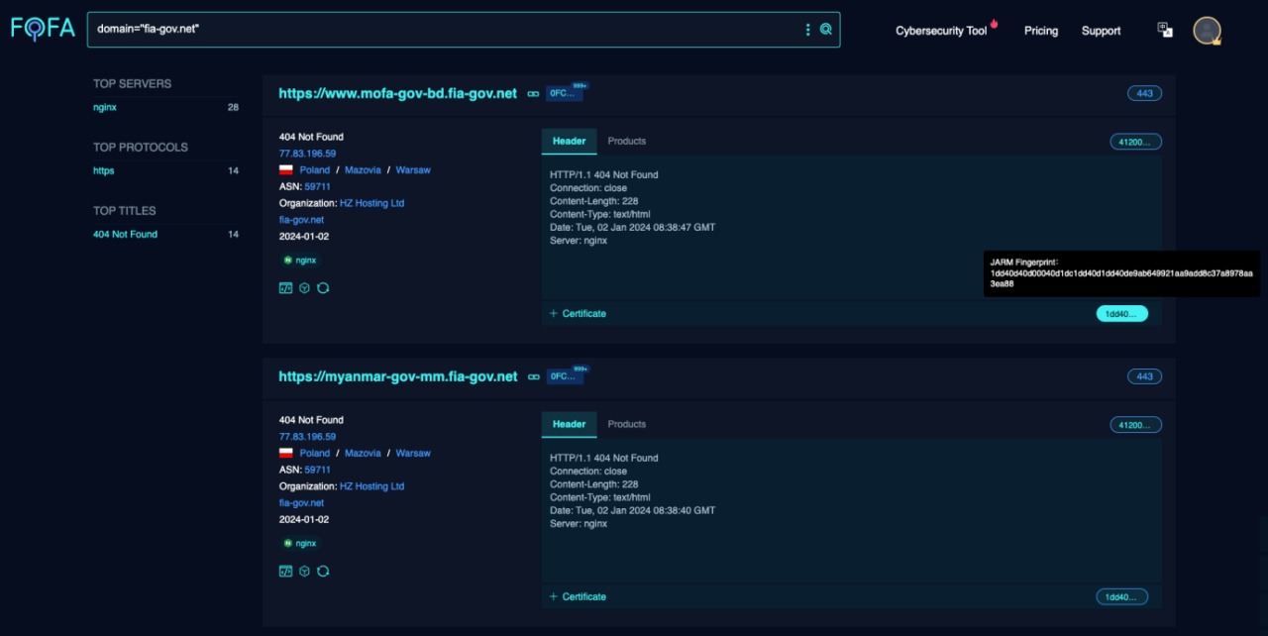Click the FOFA logo
1268x636 pixels.
tap(43, 29)
